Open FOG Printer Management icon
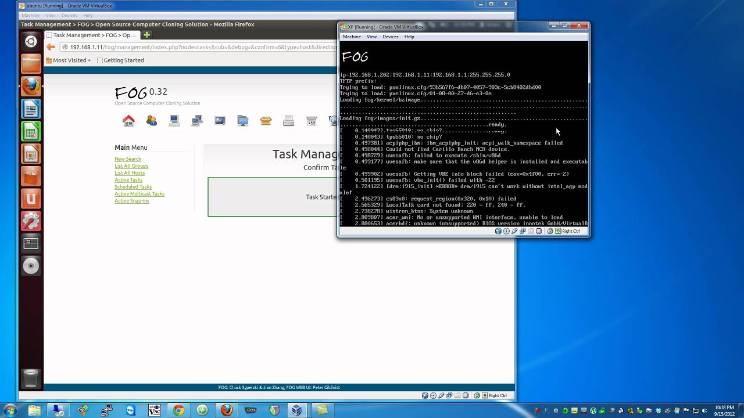Screen dimensions: 744x418 click(x=288, y=120)
